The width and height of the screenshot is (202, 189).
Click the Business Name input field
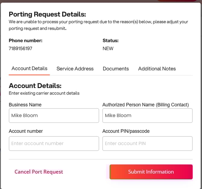(54, 116)
